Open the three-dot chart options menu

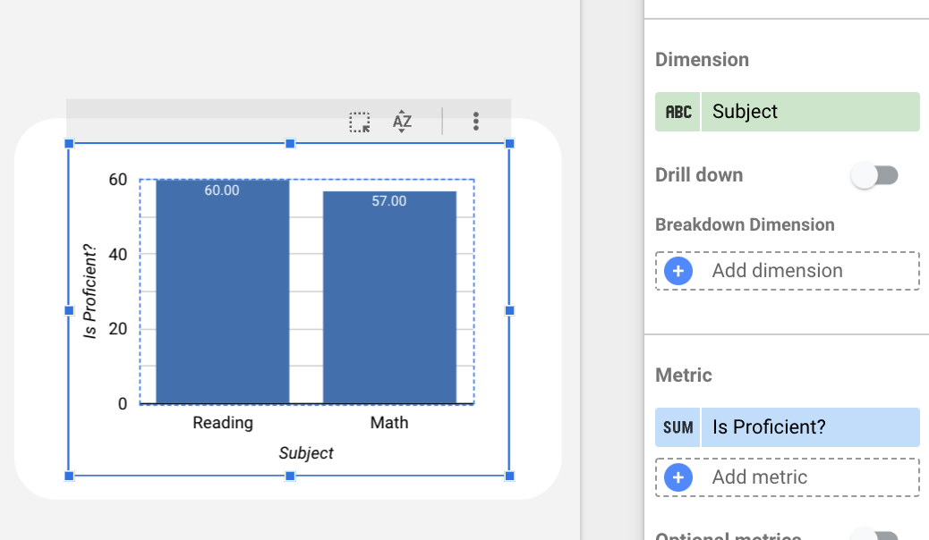tap(475, 121)
